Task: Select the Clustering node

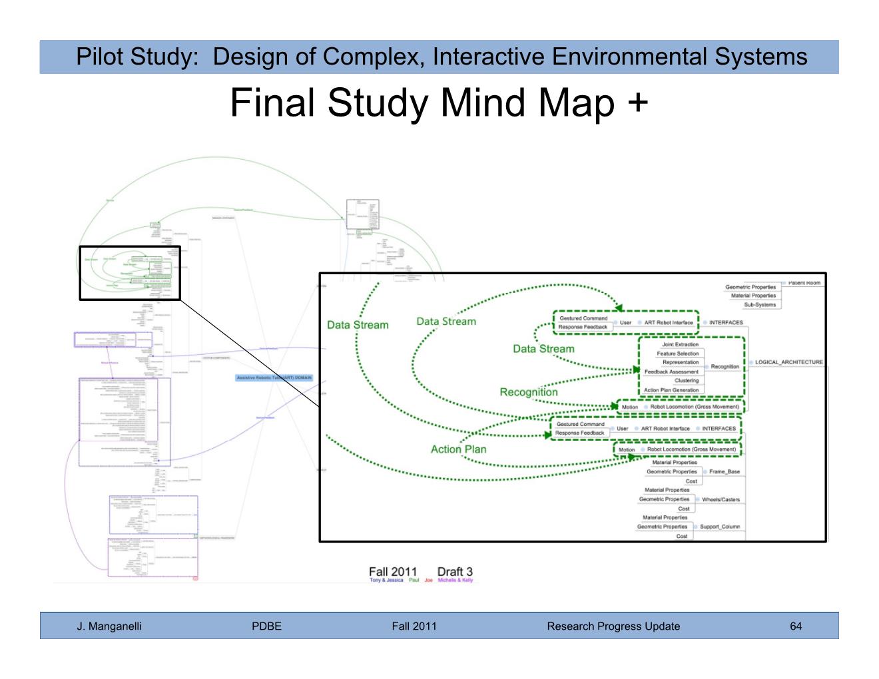Action: click(686, 381)
